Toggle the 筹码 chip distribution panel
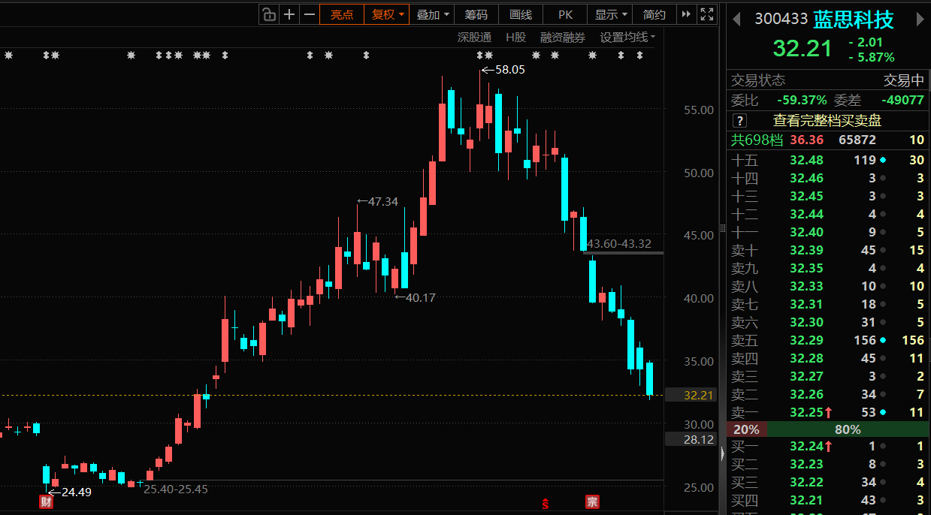931x515 pixels. click(476, 14)
